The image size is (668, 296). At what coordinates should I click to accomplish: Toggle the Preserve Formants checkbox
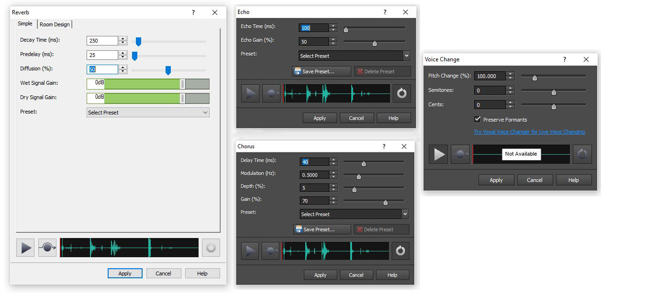coord(477,119)
